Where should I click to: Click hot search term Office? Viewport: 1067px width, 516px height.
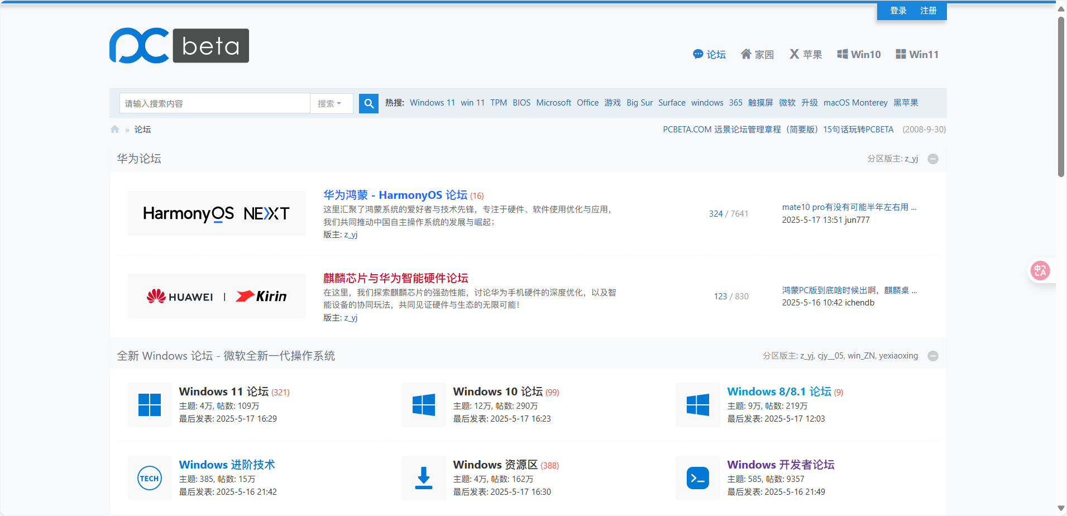click(x=587, y=103)
